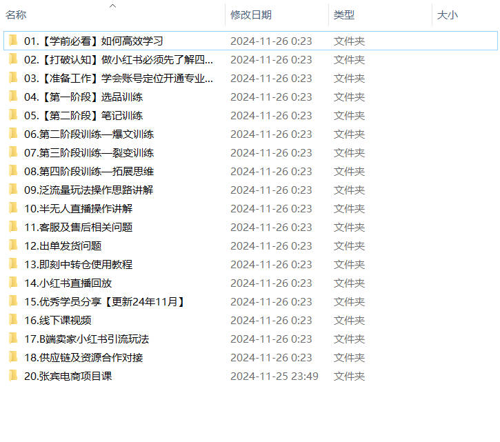The image size is (500, 442).
Task: Click modified date of 04.【第一阶段】选品训练
Action: point(271,97)
